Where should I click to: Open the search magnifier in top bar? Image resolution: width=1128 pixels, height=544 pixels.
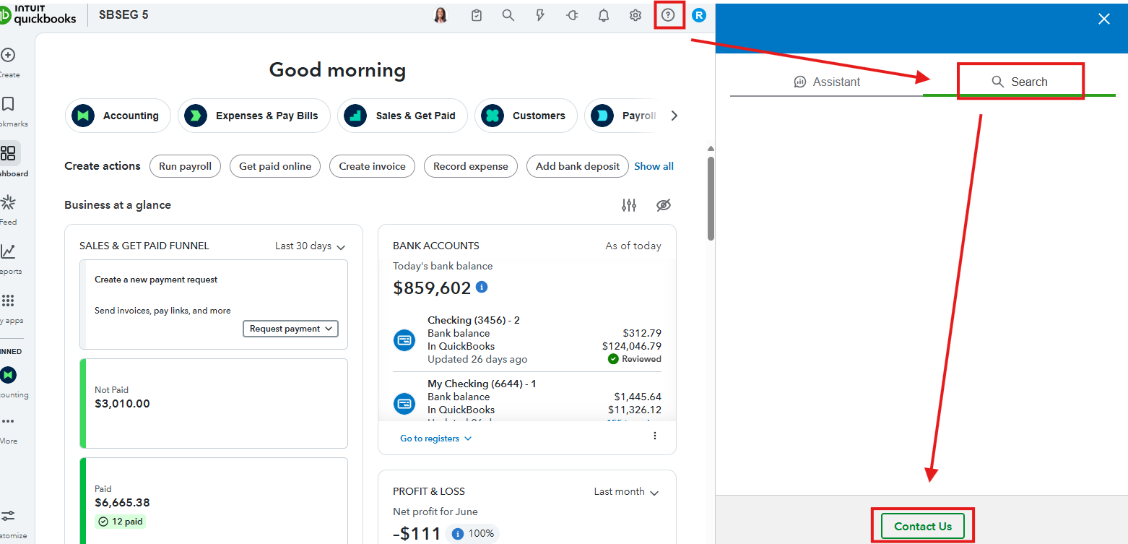click(508, 15)
